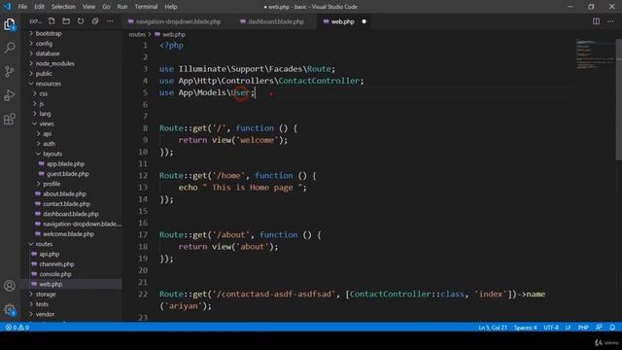622x350 pixels.
Task: Collapse all folders in Explorer
Action: coord(95,21)
